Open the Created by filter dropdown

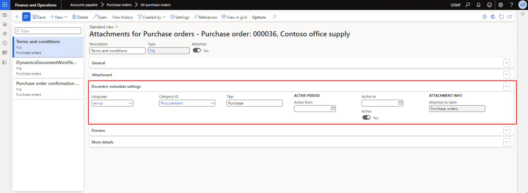(x=152, y=17)
